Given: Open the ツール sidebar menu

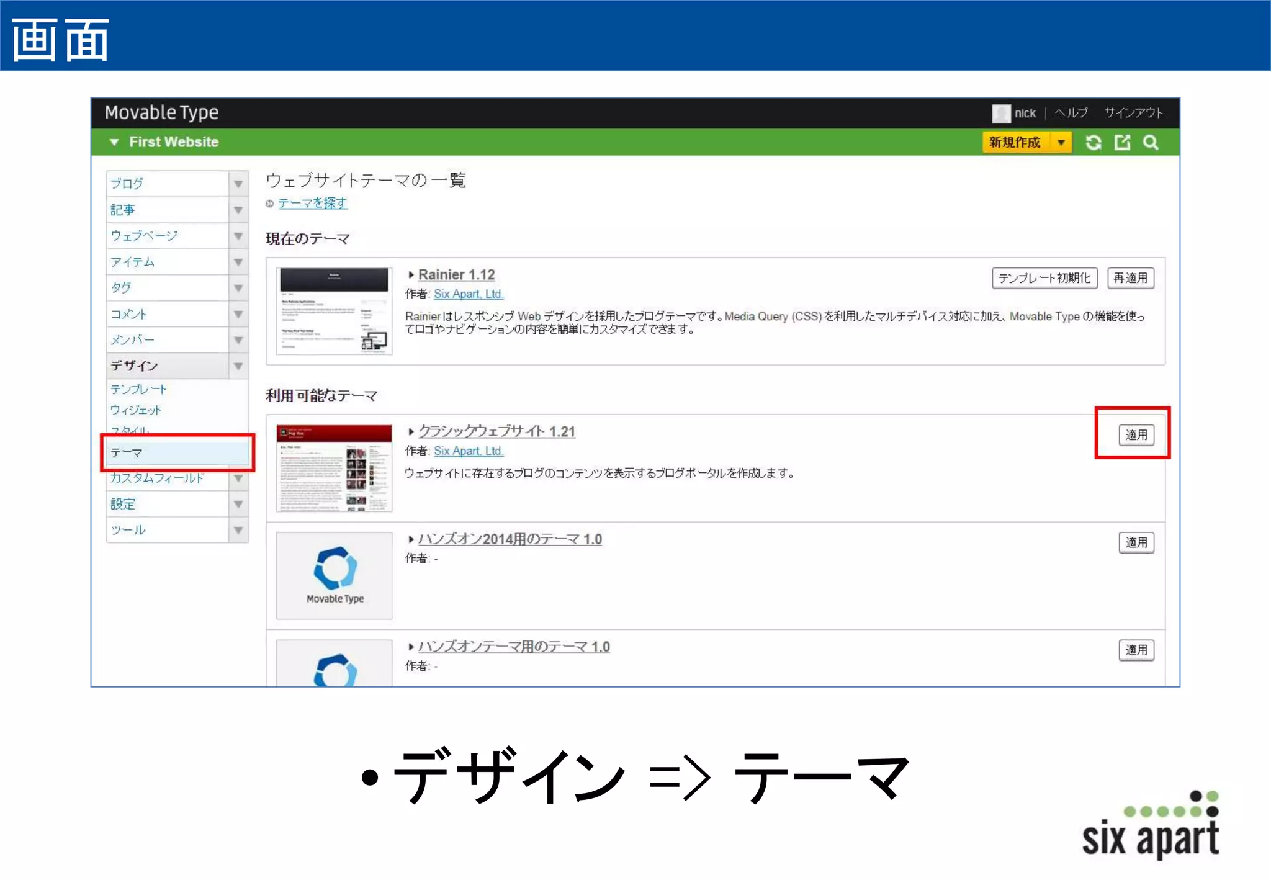Looking at the screenshot, I should 168,530.
